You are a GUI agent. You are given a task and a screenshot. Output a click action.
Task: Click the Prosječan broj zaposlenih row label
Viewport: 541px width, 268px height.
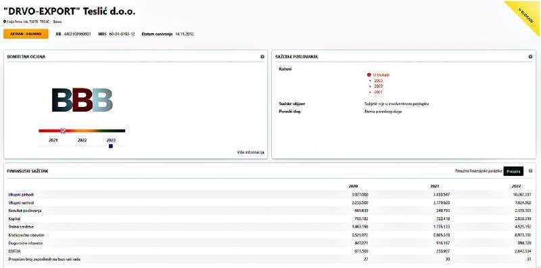(x=44, y=259)
